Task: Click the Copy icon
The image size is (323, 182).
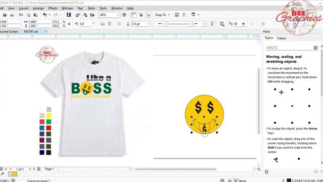Action: [x=29, y=15]
